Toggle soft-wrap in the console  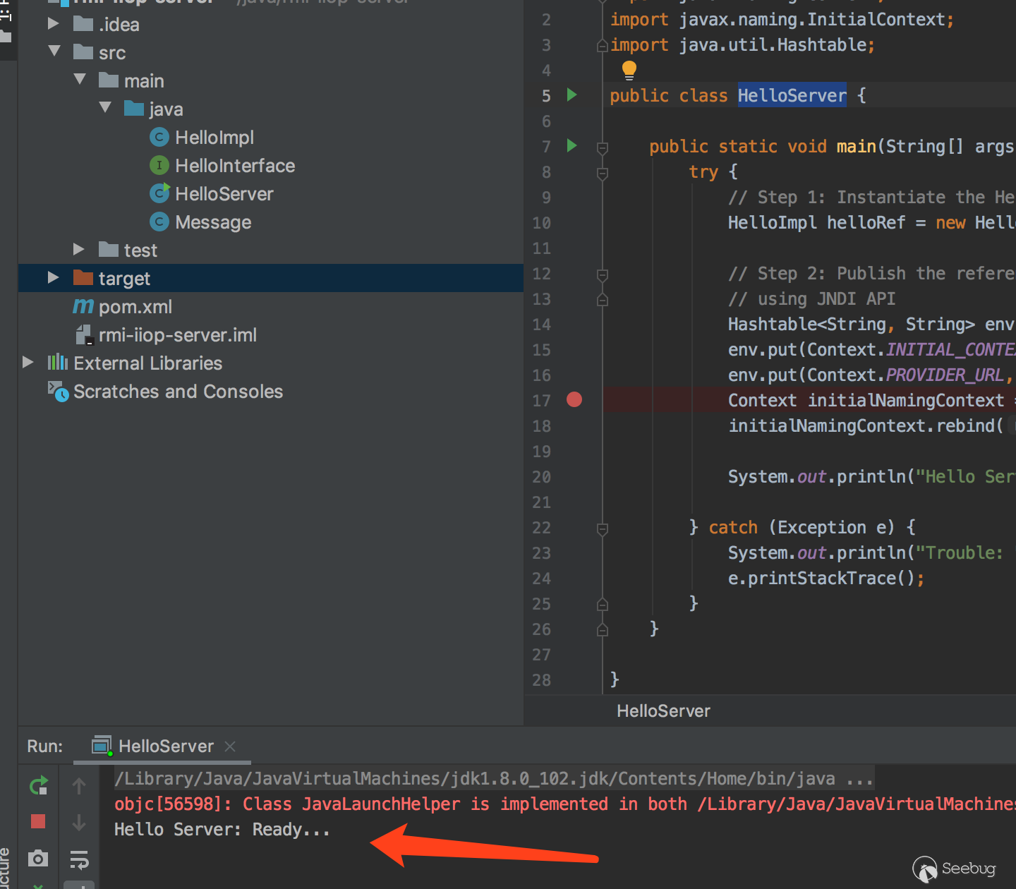point(79,859)
